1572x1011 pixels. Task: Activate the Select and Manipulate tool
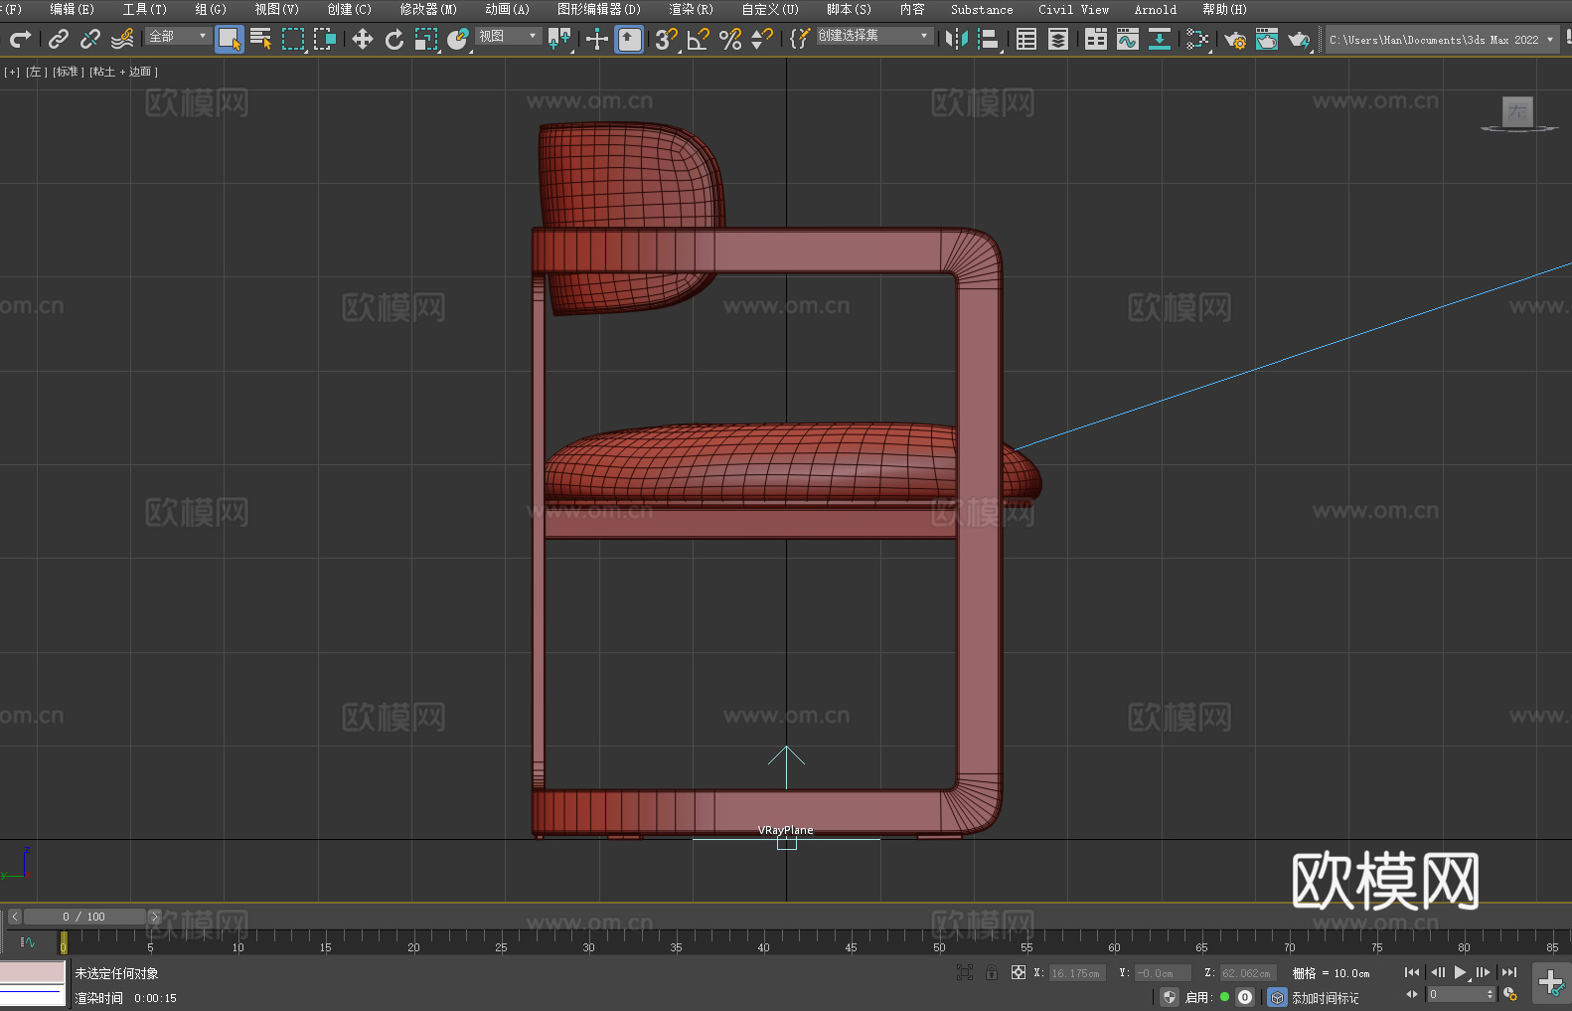(597, 39)
